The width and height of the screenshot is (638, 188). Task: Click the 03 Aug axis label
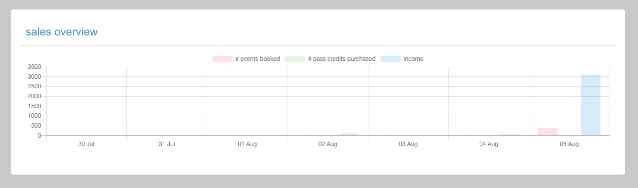pos(408,144)
